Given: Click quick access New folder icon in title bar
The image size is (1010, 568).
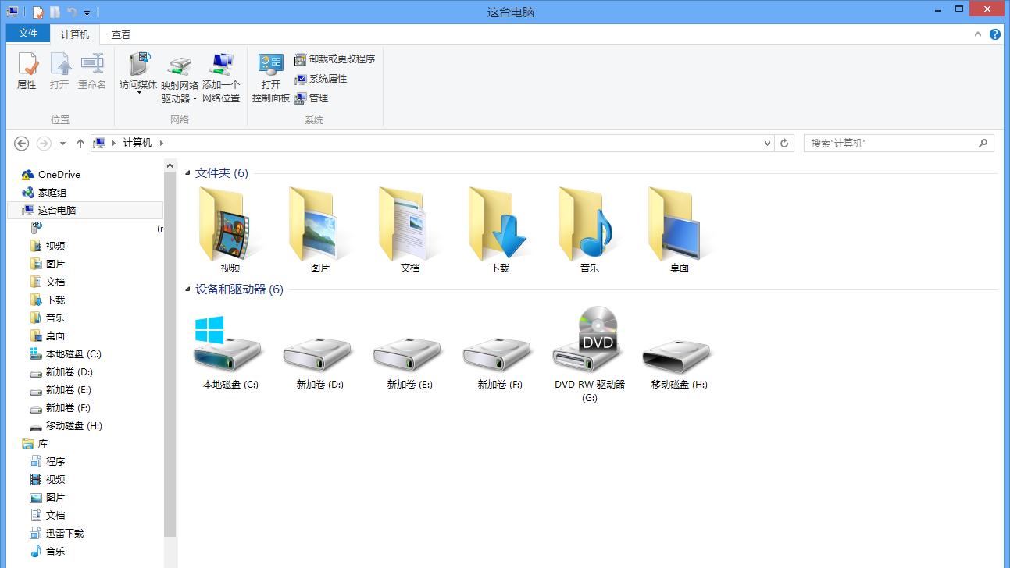Looking at the screenshot, I should coord(55,12).
